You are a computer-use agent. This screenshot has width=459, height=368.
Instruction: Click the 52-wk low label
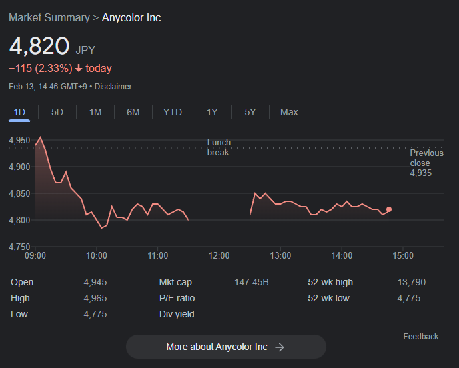coord(328,299)
